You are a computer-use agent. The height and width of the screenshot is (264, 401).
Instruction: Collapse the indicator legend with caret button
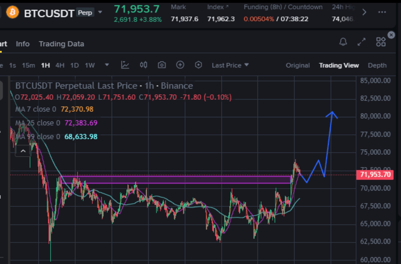coord(23,151)
